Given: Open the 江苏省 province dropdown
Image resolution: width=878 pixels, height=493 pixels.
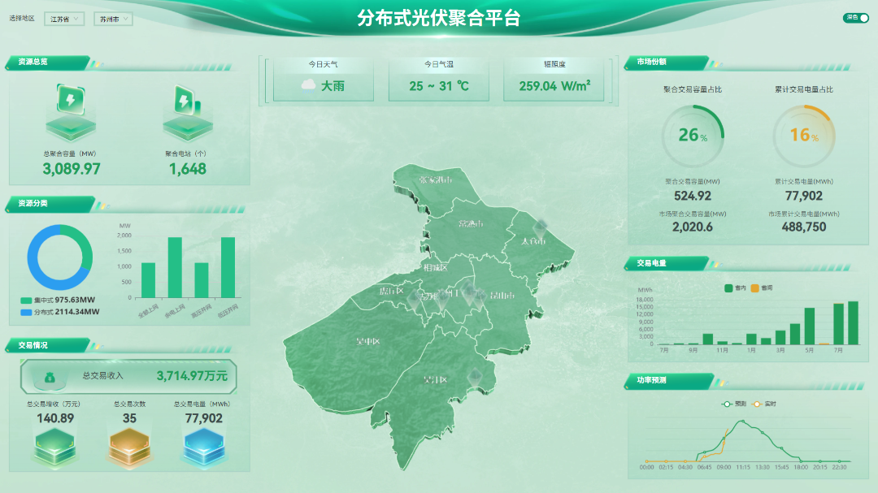Looking at the screenshot, I should point(65,19).
